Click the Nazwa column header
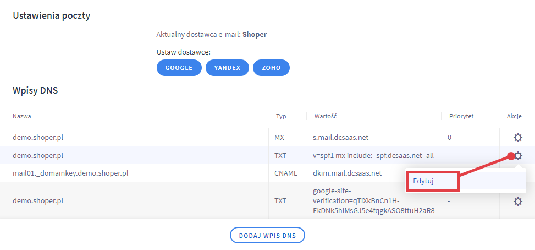Screen dimensions: 535x250 tap(22, 117)
